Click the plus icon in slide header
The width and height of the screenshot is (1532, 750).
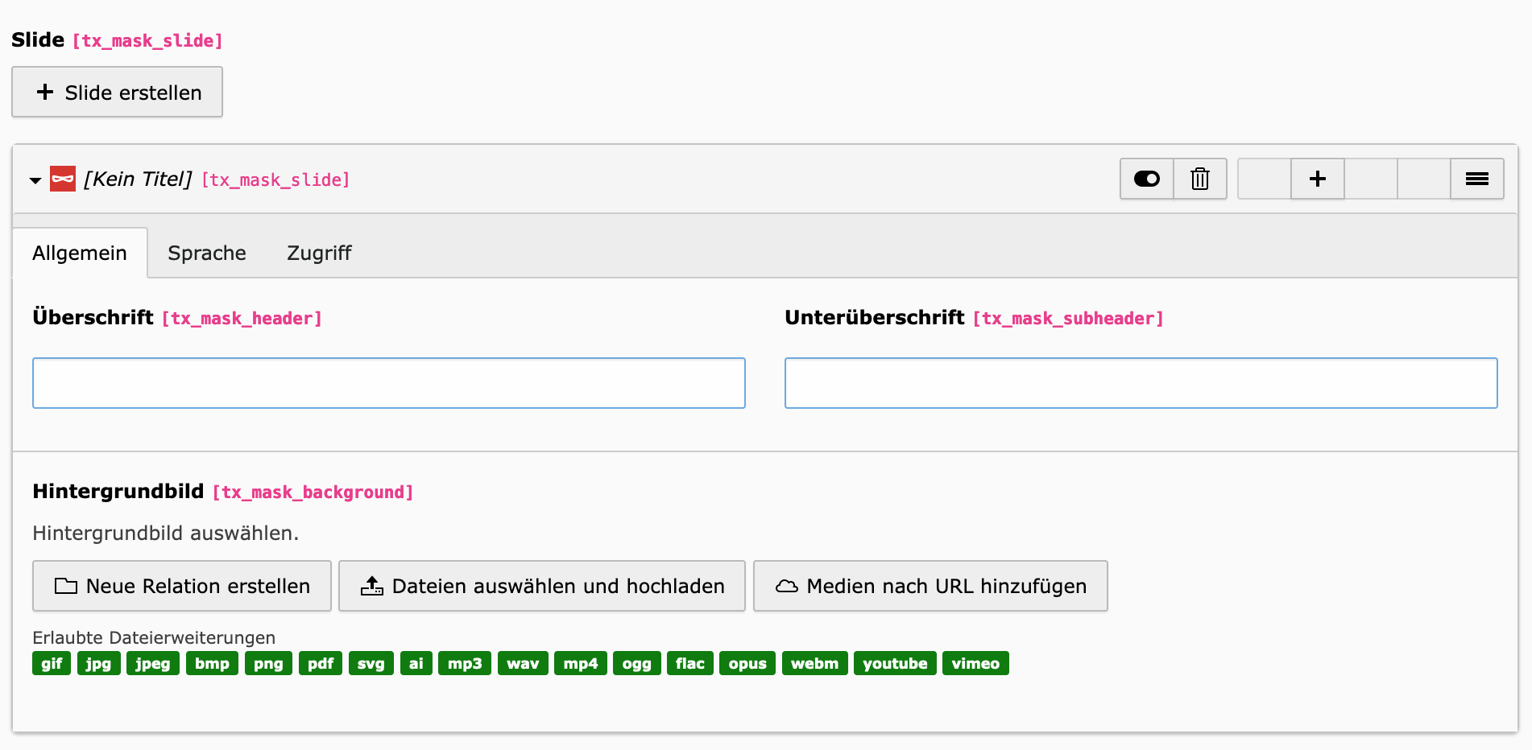pos(1317,179)
